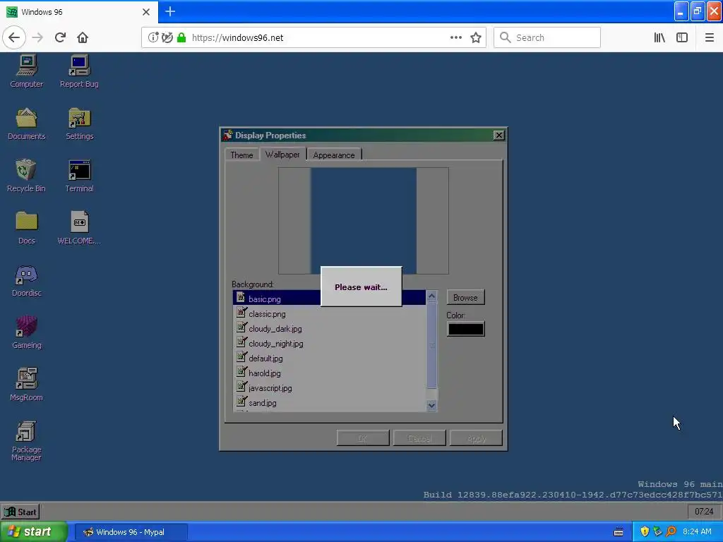Close the Windows 96 browser tab
723x542 pixels.
[146, 12]
